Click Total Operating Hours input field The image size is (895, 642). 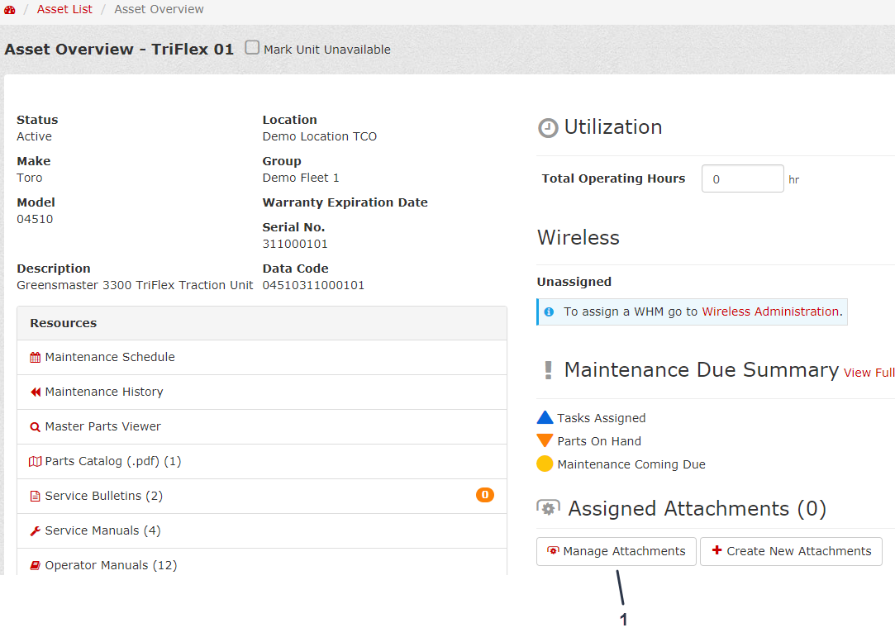(742, 179)
